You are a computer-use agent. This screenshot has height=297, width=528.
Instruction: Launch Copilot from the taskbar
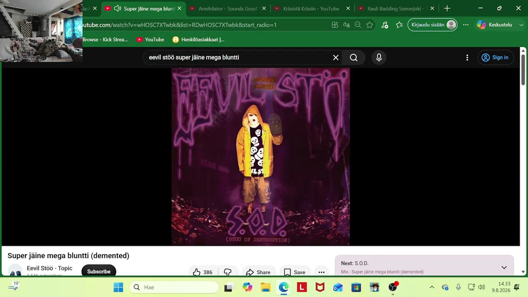click(247, 287)
